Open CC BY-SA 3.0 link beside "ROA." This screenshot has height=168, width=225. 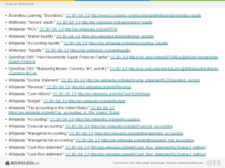tap(52, 29)
